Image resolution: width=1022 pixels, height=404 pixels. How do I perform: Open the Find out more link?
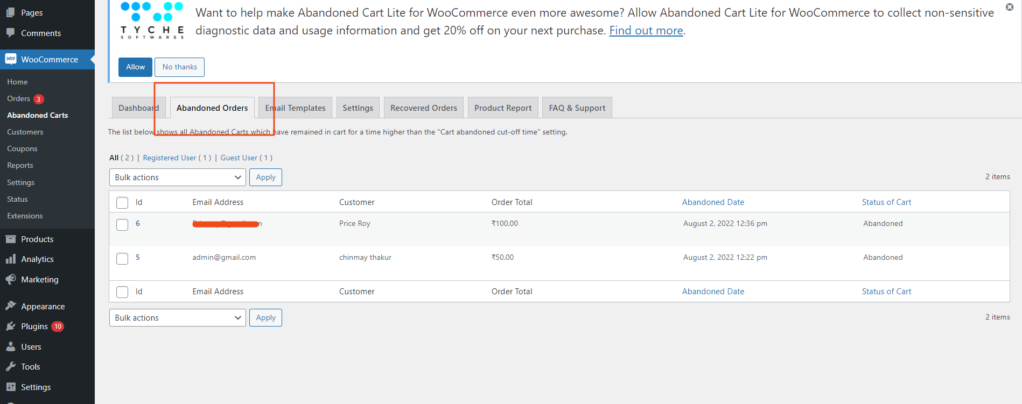[x=646, y=31]
